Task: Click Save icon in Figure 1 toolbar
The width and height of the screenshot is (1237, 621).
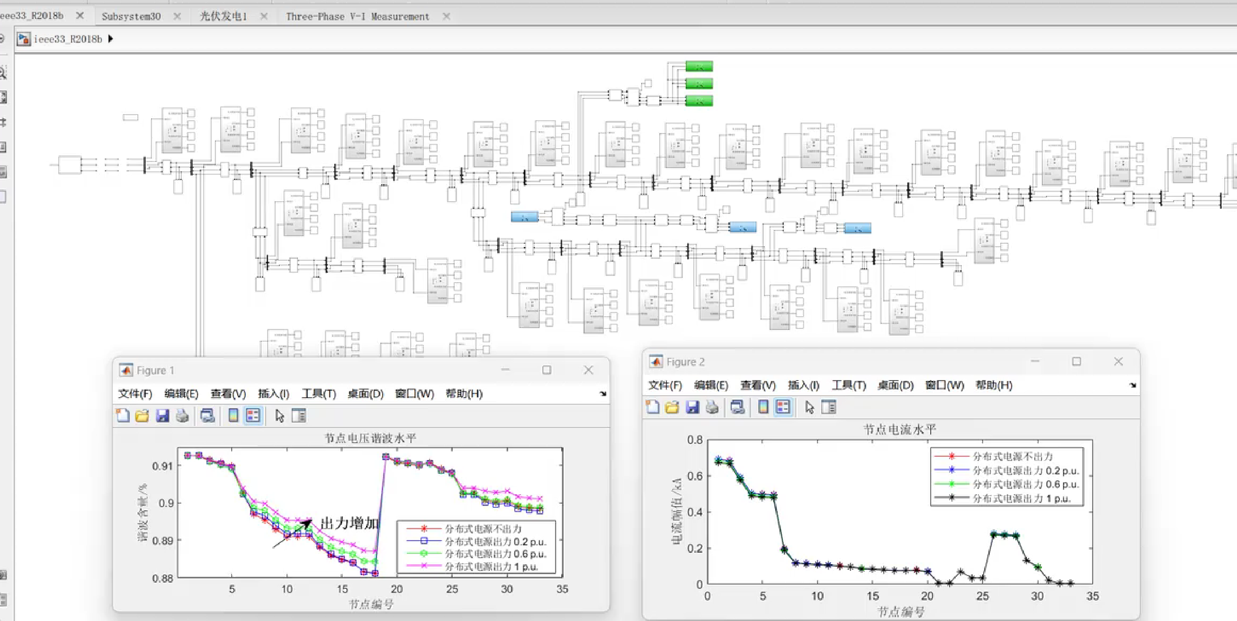Action: pos(162,416)
